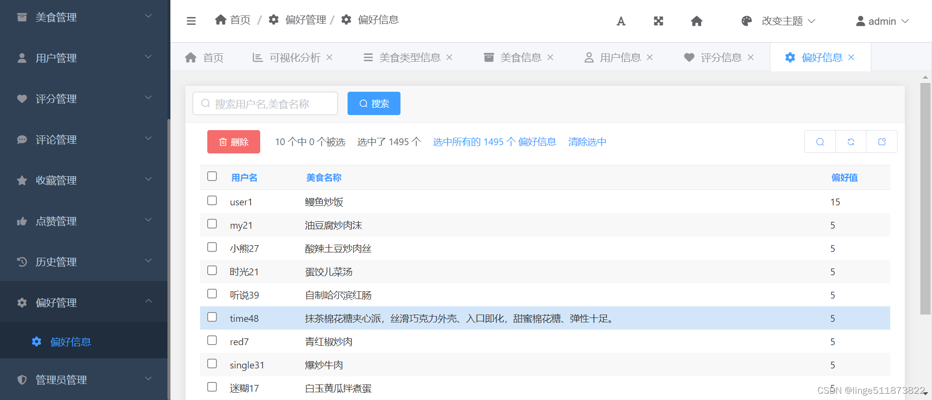Click the 搜索用户名,美食名称 search field
Screen dimensions: 932x400
(x=265, y=103)
